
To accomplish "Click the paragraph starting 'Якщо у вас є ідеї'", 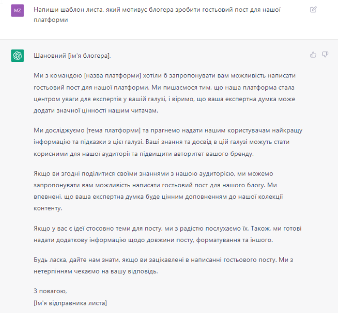I will point(168,234).
